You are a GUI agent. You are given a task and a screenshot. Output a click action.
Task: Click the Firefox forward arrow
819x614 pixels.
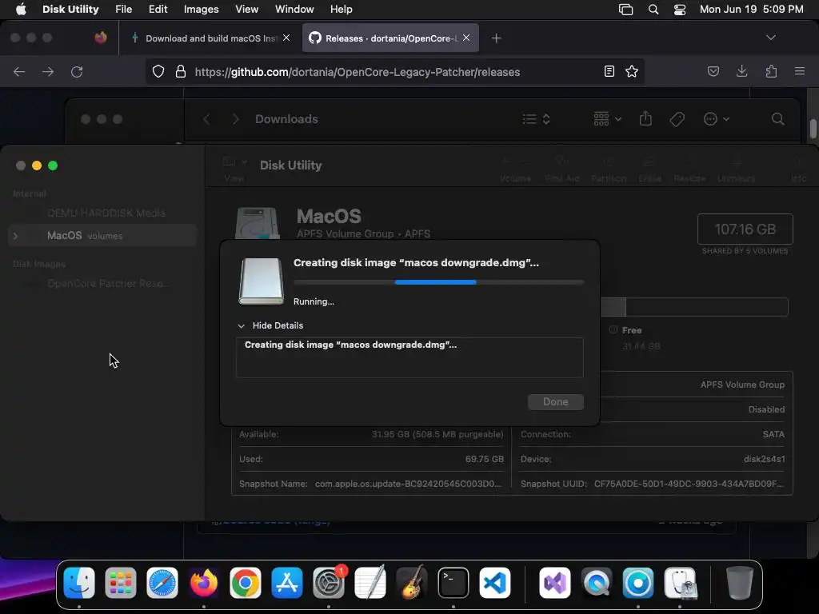pos(48,71)
